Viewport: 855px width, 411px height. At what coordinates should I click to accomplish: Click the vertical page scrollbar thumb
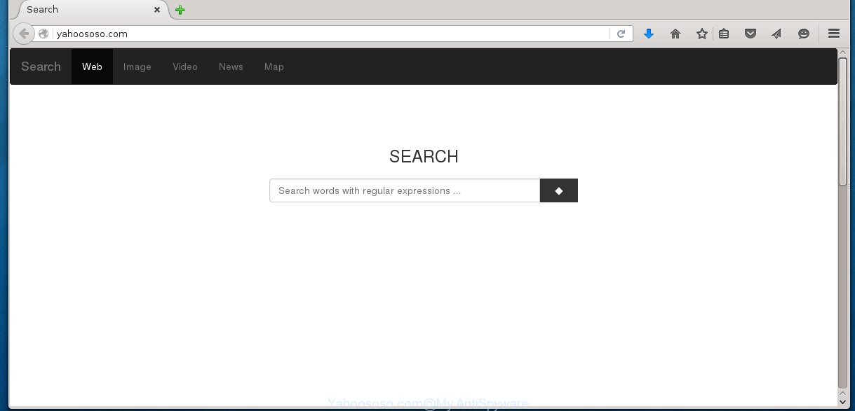coord(842,121)
